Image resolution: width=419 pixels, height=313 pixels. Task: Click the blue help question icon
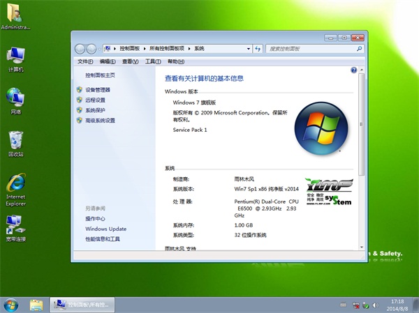click(x=353, y=70)
